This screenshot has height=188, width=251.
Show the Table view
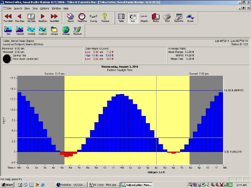[121, 18]
